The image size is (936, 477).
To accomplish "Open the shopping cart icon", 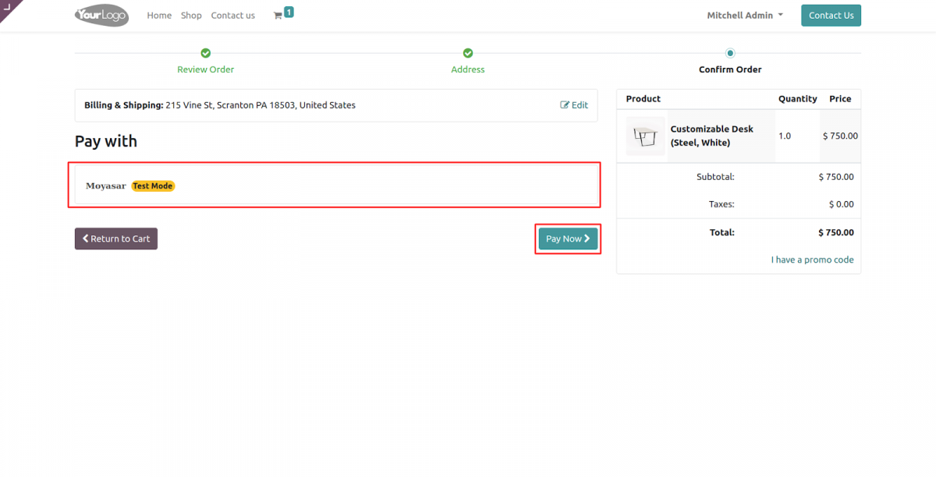I will click(x=278, y=15).
